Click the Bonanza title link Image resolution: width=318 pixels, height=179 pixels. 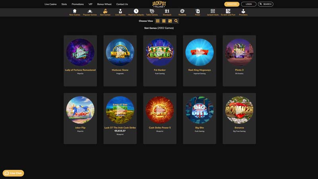[x=239, y=128]
